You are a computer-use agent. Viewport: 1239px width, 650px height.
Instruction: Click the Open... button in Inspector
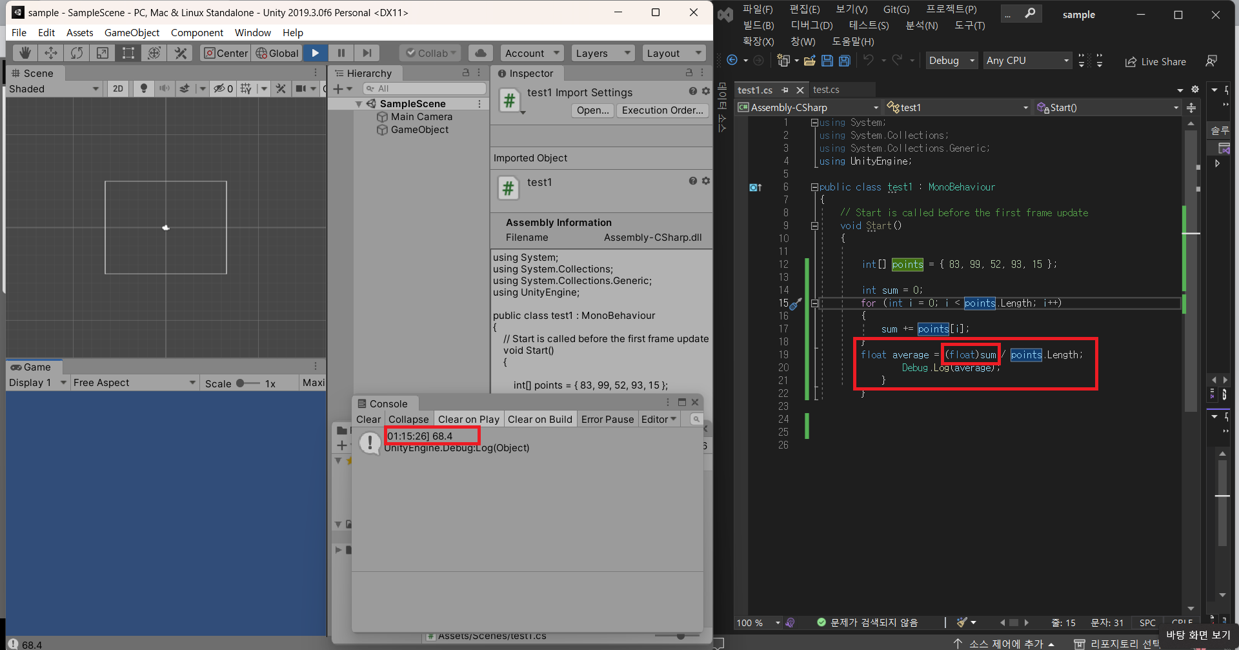[592, 110]
